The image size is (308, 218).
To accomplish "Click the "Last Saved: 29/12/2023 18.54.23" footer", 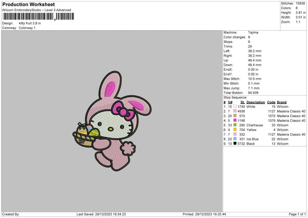I will click(101, 214).
